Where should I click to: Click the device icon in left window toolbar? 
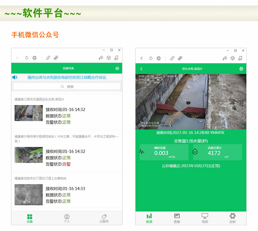[116, 58]
